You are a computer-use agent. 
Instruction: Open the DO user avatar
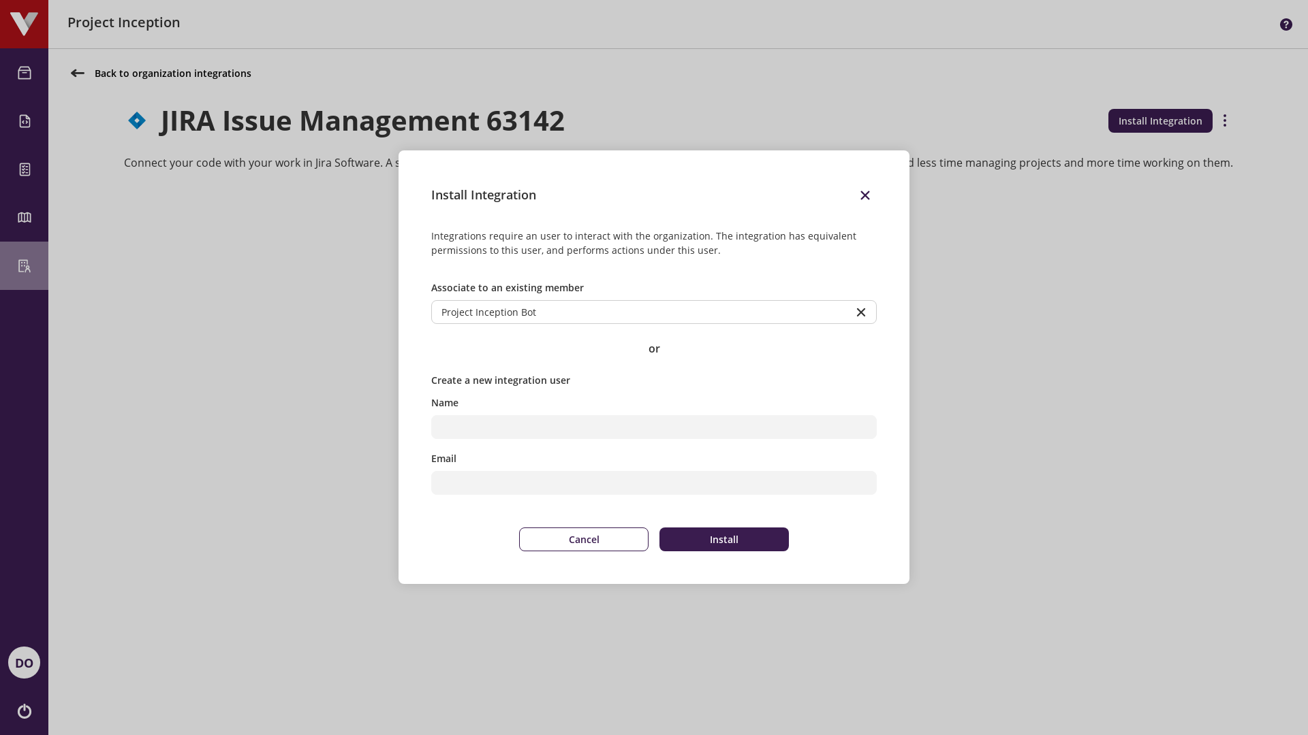[24, 662]
